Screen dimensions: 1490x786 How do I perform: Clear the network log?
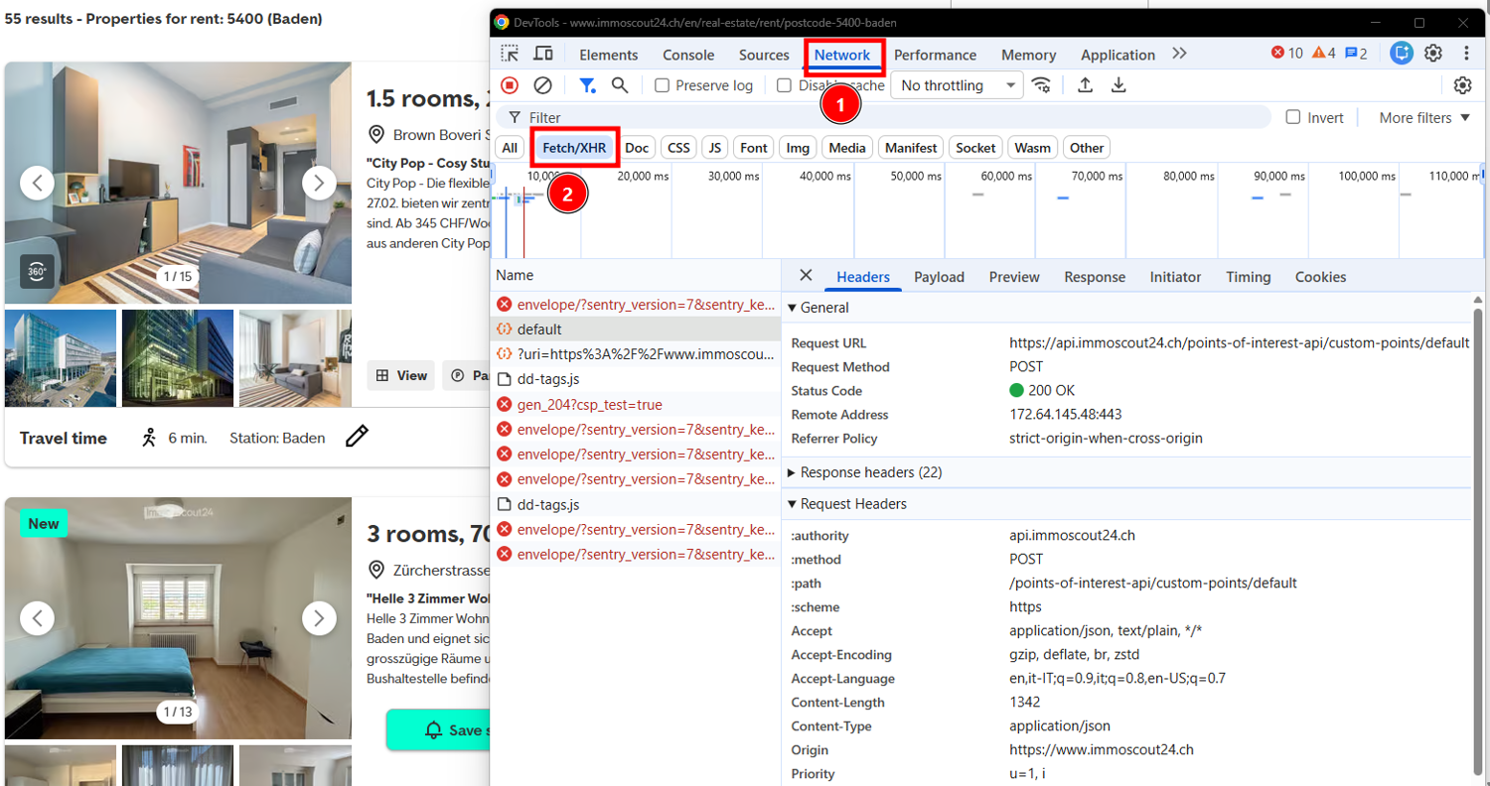[542, 85]
